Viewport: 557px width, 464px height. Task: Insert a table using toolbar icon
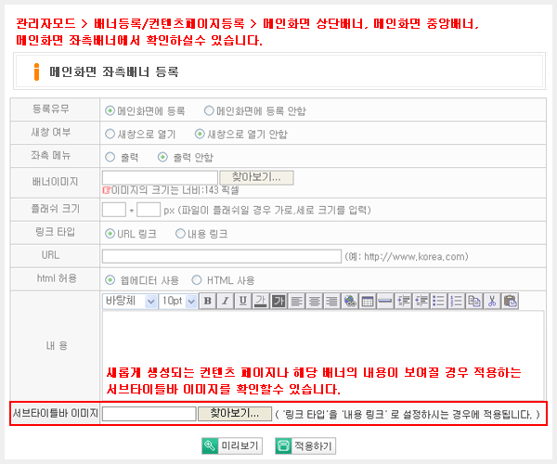(368, 301)
